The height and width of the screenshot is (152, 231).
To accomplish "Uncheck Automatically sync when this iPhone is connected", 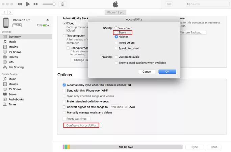I will pyautogui.click(x=64, y=85).
